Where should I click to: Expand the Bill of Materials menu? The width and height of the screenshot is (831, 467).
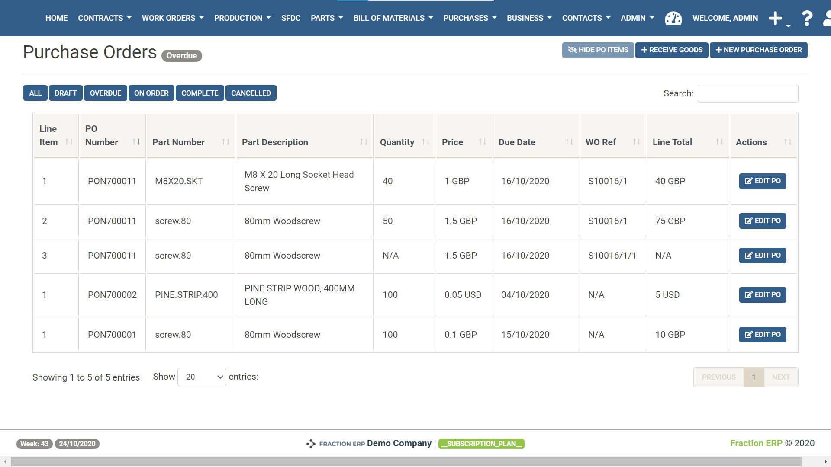tap(393, 18)
